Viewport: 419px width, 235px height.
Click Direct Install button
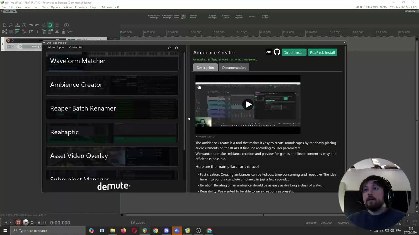294,52
